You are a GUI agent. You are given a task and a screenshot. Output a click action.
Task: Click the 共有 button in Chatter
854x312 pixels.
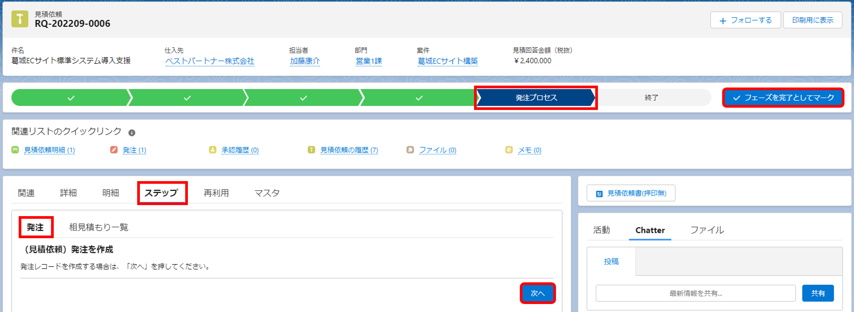click(818, 293)
